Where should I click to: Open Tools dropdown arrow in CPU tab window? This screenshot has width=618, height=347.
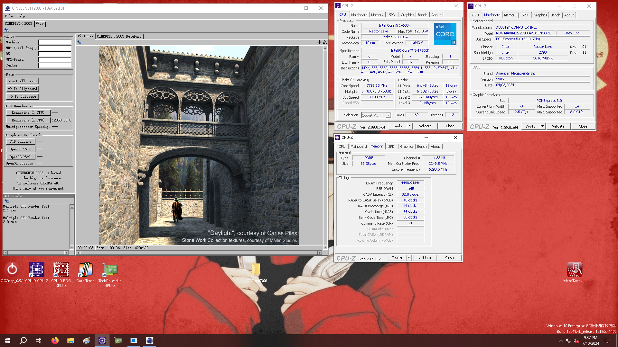click(409, 126)
